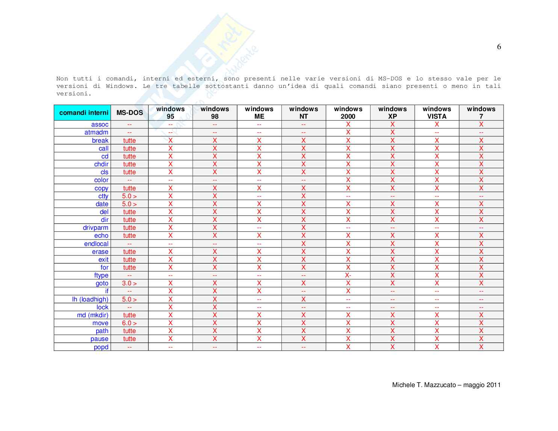Click the 'windows 95' column header
Viewport: 558px width, 431px height.
171,113
